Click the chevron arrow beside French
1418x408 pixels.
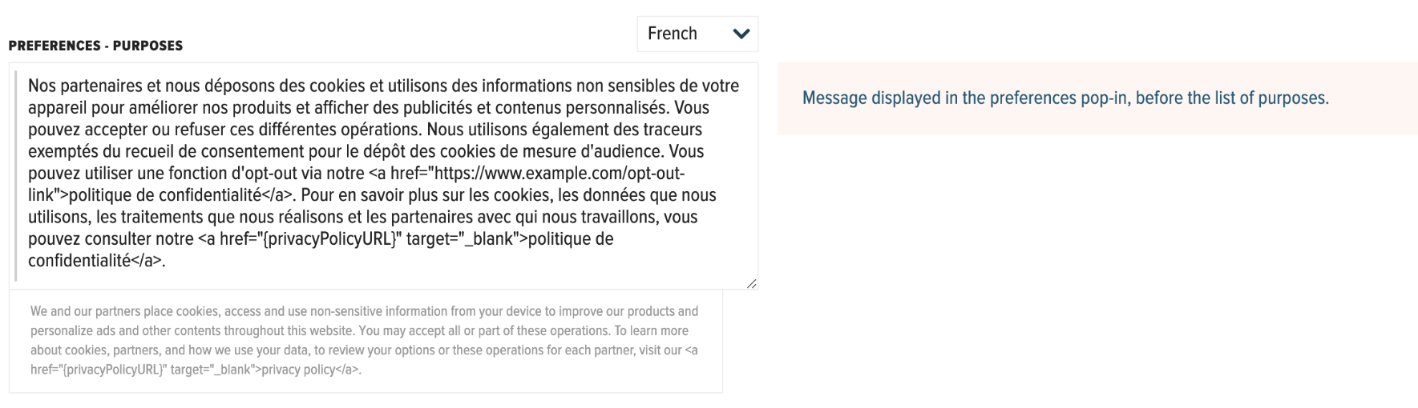(741, 34)
